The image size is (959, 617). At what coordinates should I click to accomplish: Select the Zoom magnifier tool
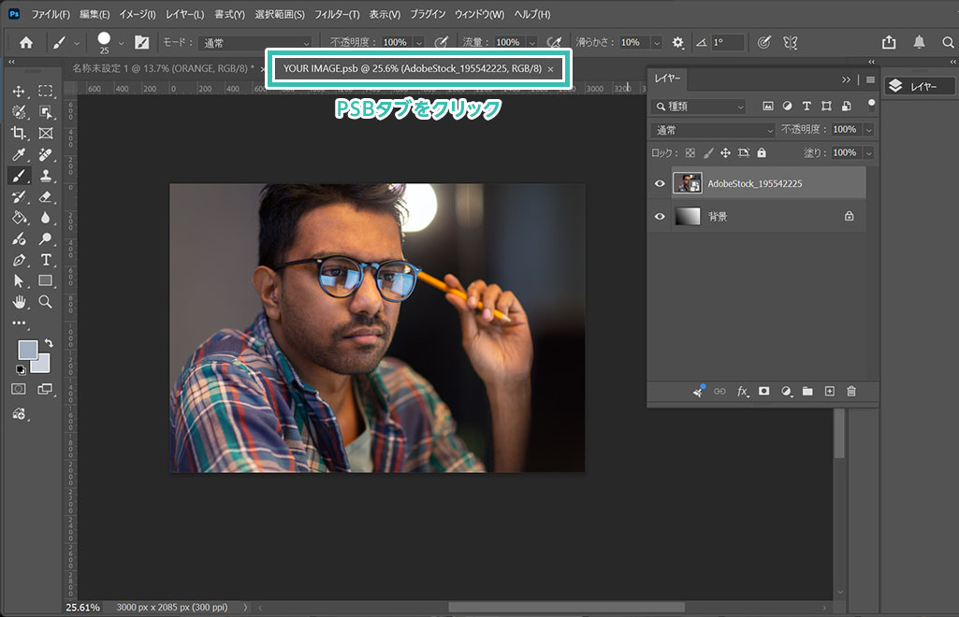(45, 302)
